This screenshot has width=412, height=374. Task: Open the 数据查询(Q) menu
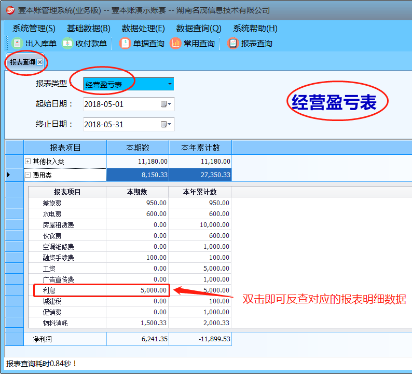(199, 29)
